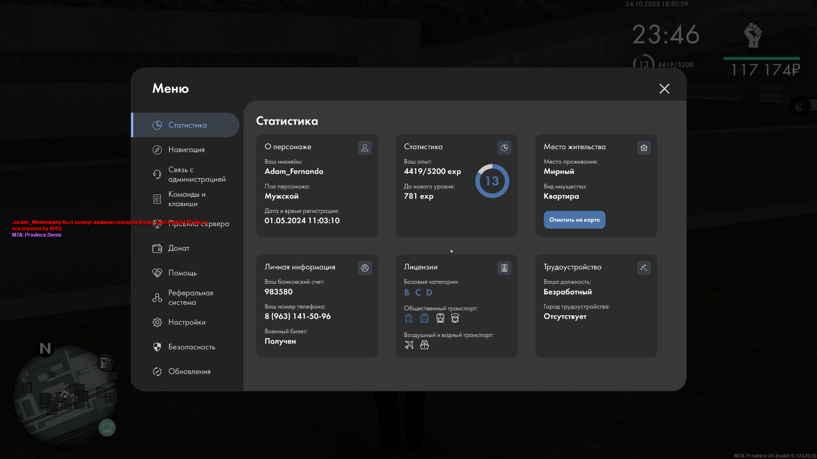Click the pickaxe icon in Трудоустройство card

[644, 268]
